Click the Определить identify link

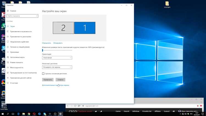(46, 43)
